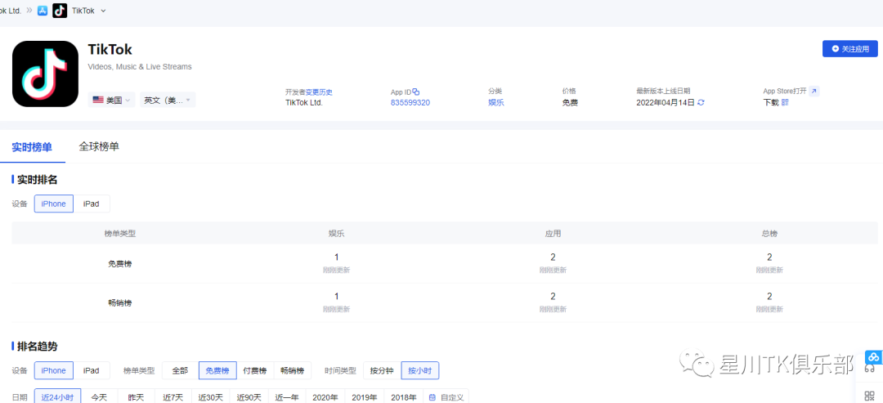Image resolution: width=883 pixels, height=403 pixels.
Task: Click 免费榜 娱乐 rank value 1
Action: coord(336,257)
